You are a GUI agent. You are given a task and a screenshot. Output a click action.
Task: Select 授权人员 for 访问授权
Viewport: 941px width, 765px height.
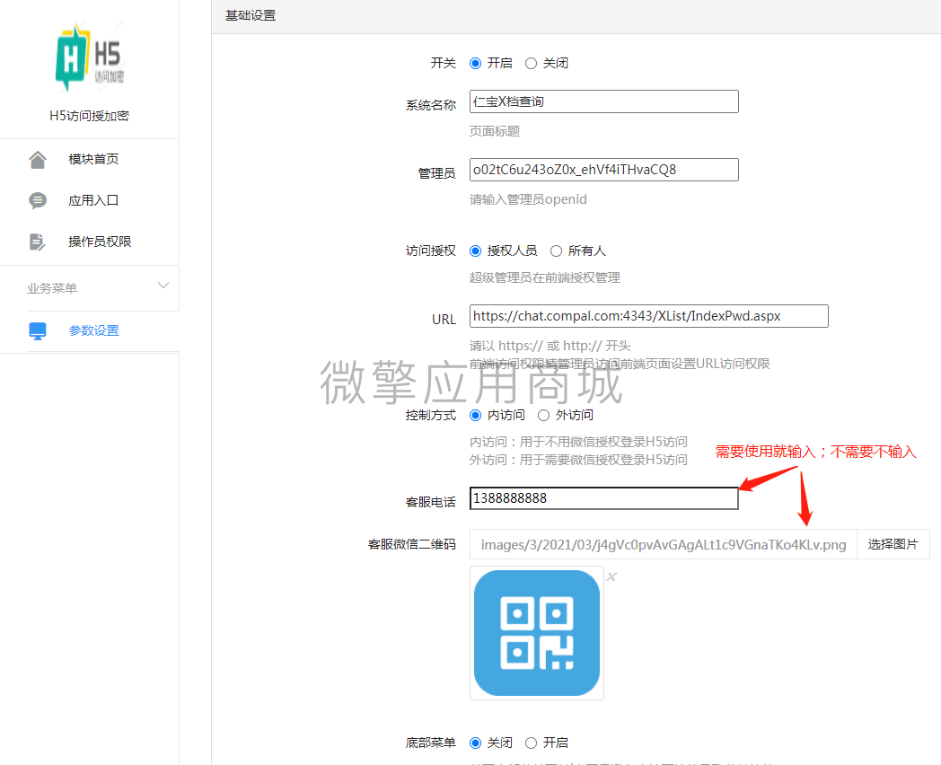(476, 251)
